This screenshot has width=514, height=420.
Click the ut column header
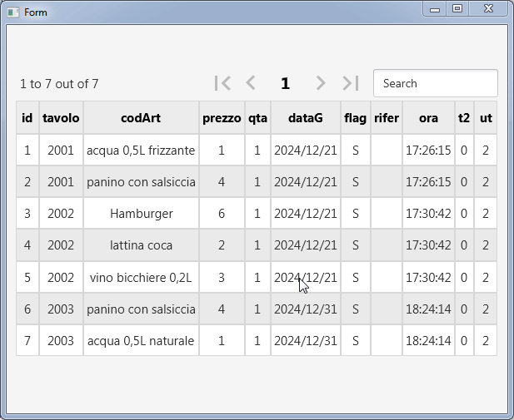click(x=486, y=118)
